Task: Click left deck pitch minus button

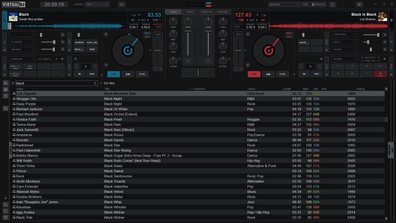Action: pos(156,69)
